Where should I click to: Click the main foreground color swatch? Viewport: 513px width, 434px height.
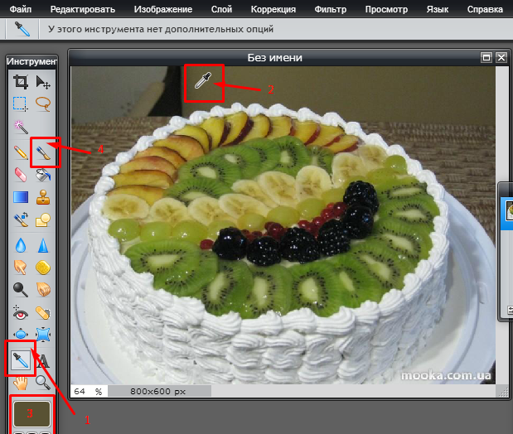click(x=31, y=413)
